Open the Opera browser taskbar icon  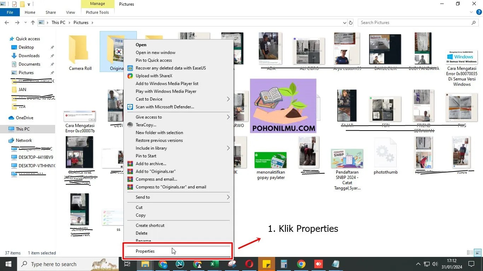pyautogui.click(x=249, y=264)
